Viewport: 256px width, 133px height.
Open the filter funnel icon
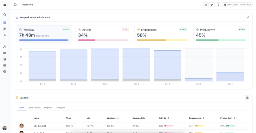point(218,5)
